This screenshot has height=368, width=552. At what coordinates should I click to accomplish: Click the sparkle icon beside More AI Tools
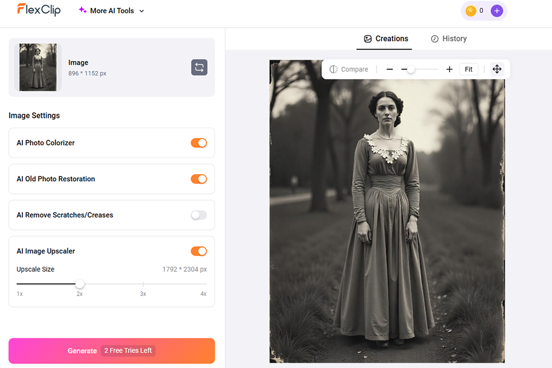(82, 10)
